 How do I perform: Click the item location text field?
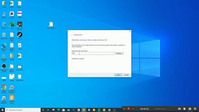pyautogui.click(x=93, y=53)
